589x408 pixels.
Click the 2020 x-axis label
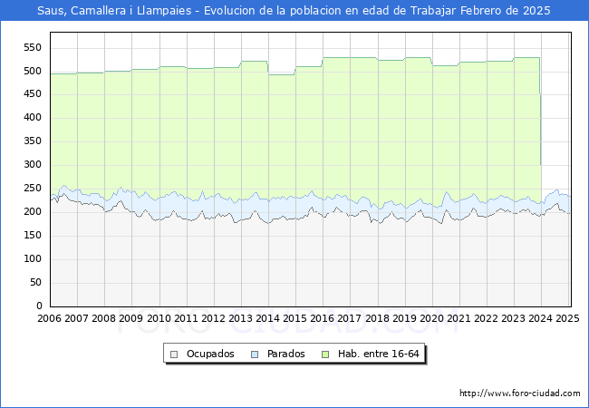coord(432,318)
